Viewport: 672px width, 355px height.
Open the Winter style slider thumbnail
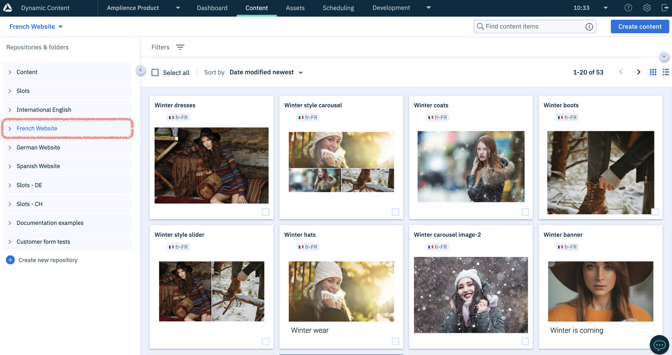212,291
